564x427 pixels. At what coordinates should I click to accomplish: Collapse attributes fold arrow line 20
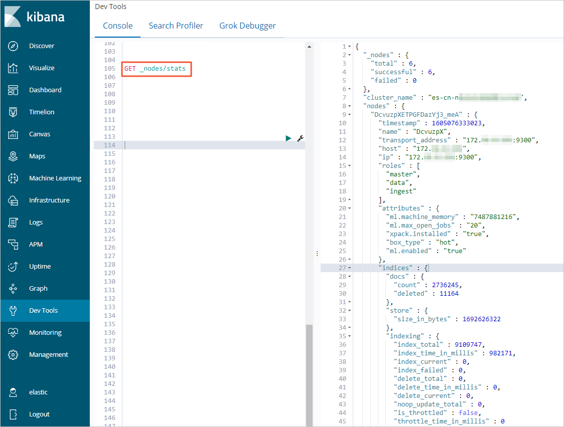[349, 208]
